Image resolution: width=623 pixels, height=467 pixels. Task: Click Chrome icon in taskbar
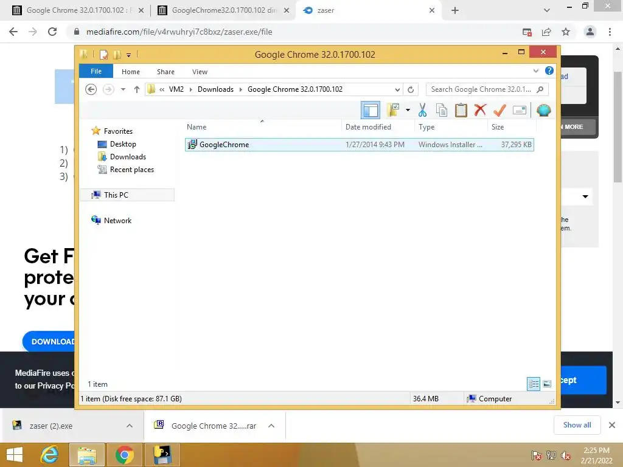pyautogui.click(x=124, y=455)
